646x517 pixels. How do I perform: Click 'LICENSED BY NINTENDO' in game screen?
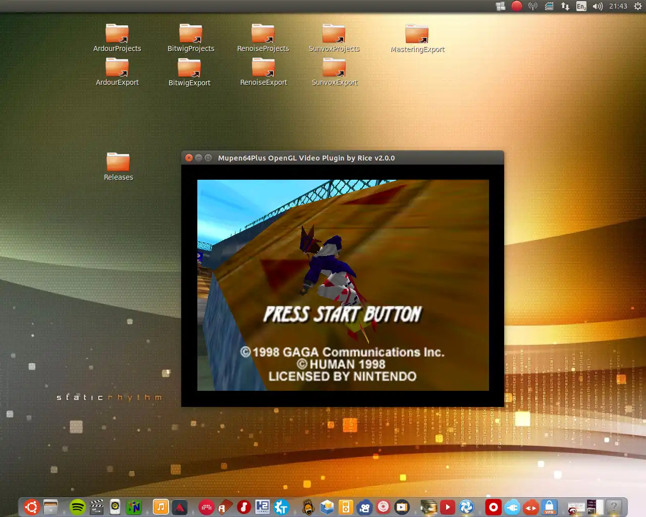[x=343, y=377]
